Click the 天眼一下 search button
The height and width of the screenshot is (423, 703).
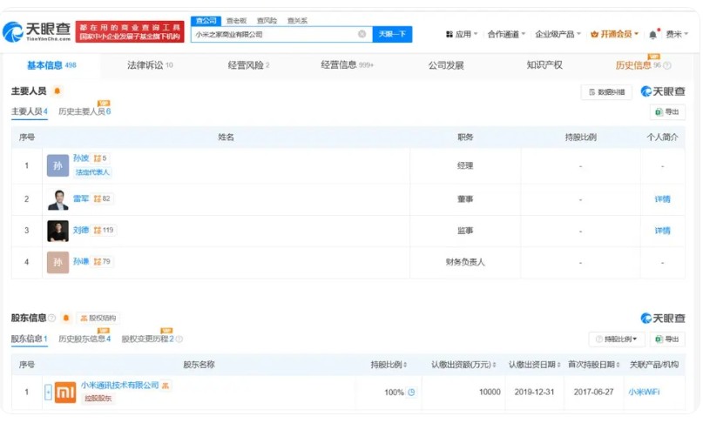click(392, 34)
